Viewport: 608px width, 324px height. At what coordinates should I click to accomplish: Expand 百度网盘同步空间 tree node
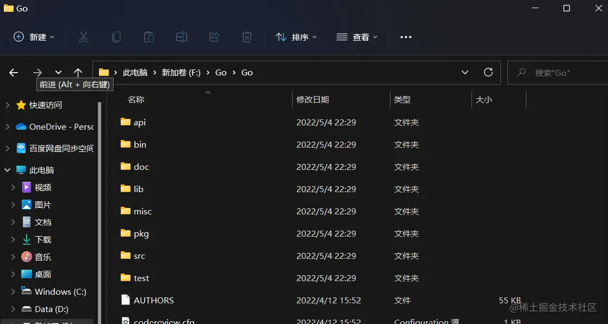(8, 148)
